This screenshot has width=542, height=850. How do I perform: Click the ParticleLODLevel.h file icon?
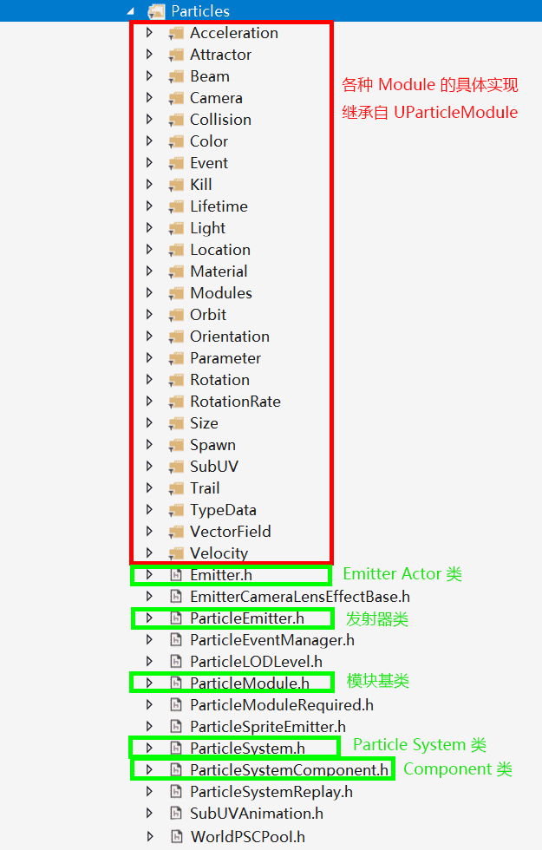click(x=176, y=662)
